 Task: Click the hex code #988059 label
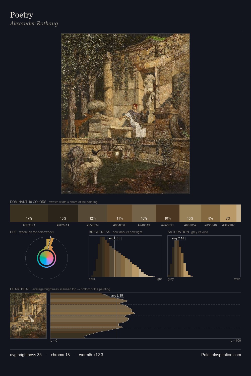(190, 225)
